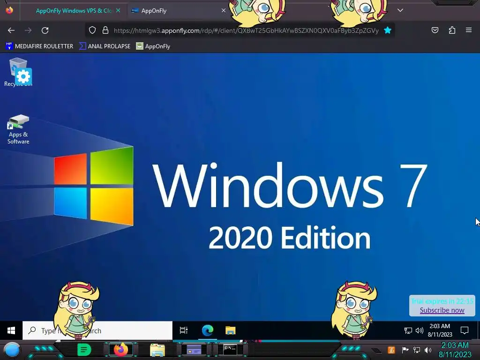Open the remote notification center icon
The height and width of the screenshot is (360, 480).
465,330
